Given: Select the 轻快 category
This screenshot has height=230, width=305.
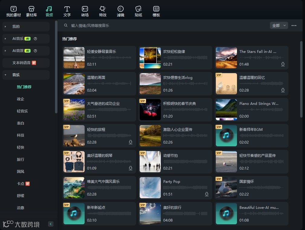Looking at the screenshot, I should 21,147.
